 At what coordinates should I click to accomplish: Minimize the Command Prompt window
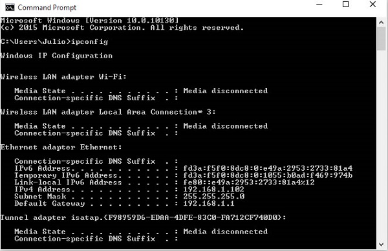pos(319,5)
